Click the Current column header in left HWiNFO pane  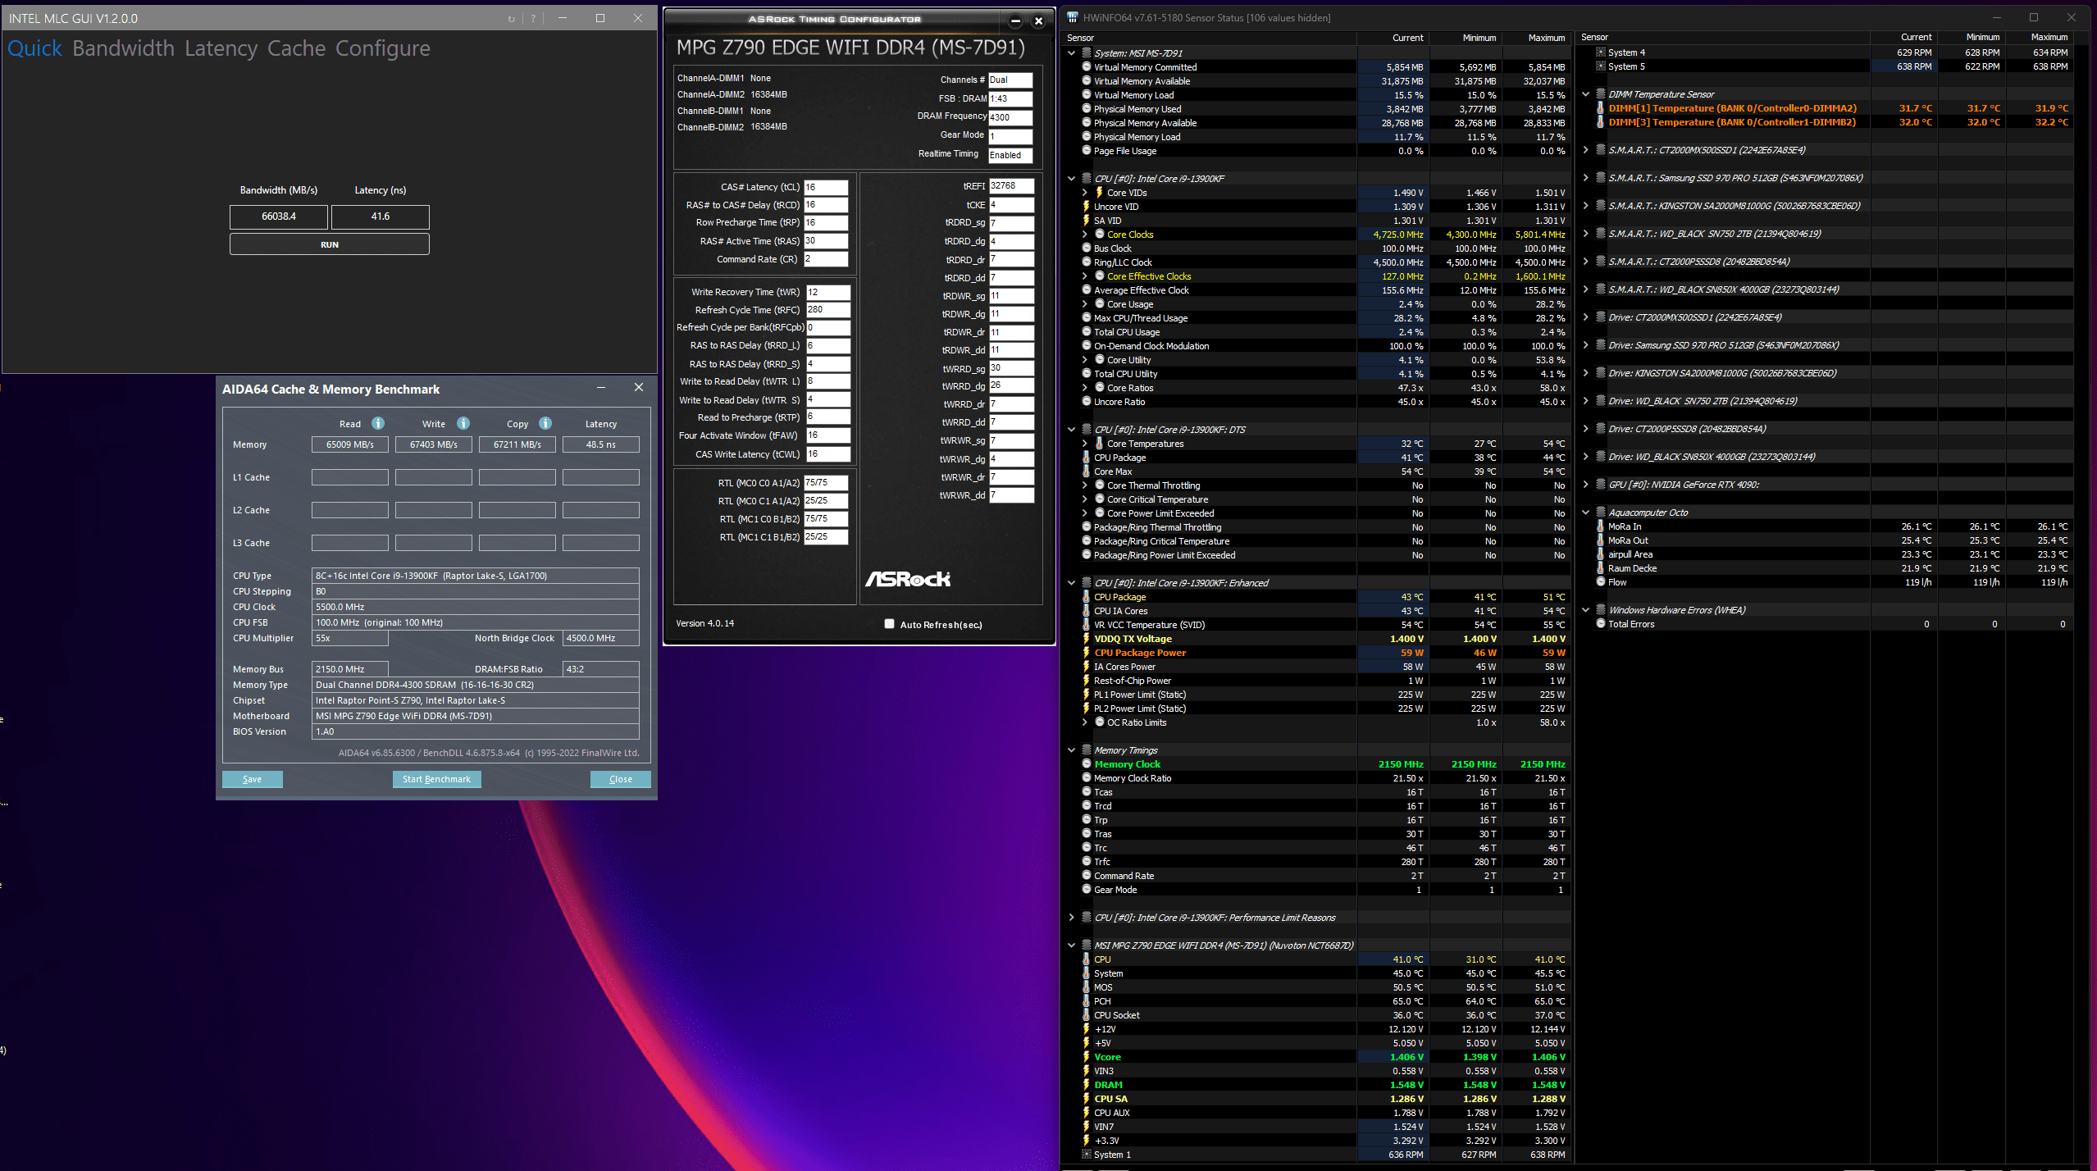[1407, 38]
